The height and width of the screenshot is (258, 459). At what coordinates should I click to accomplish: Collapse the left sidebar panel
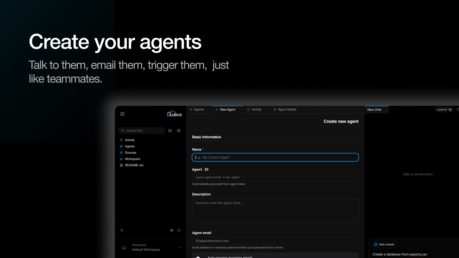(122, 114)
